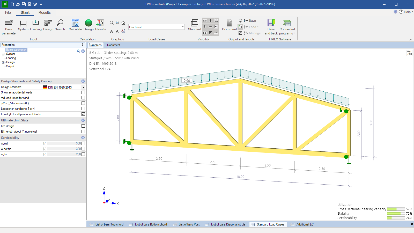The height and width of the screenshot is (233, 414).
Task: Open file from quick access toolbar
Action: (18, 4)
